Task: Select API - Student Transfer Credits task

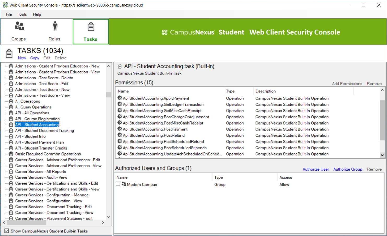Action: click(41, 148)
